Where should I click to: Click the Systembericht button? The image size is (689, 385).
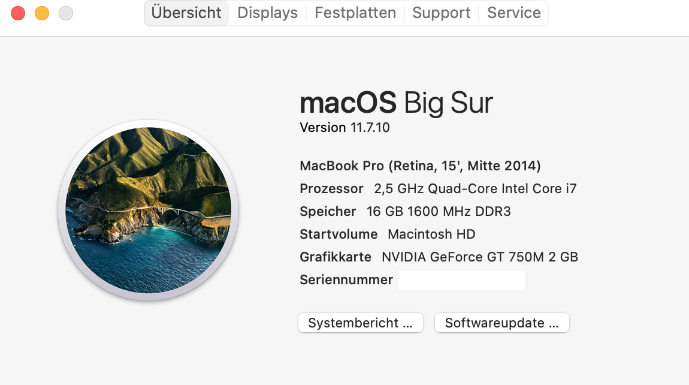point(361,323)
